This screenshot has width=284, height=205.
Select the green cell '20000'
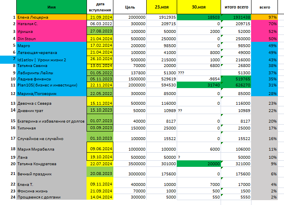(199, 164)
